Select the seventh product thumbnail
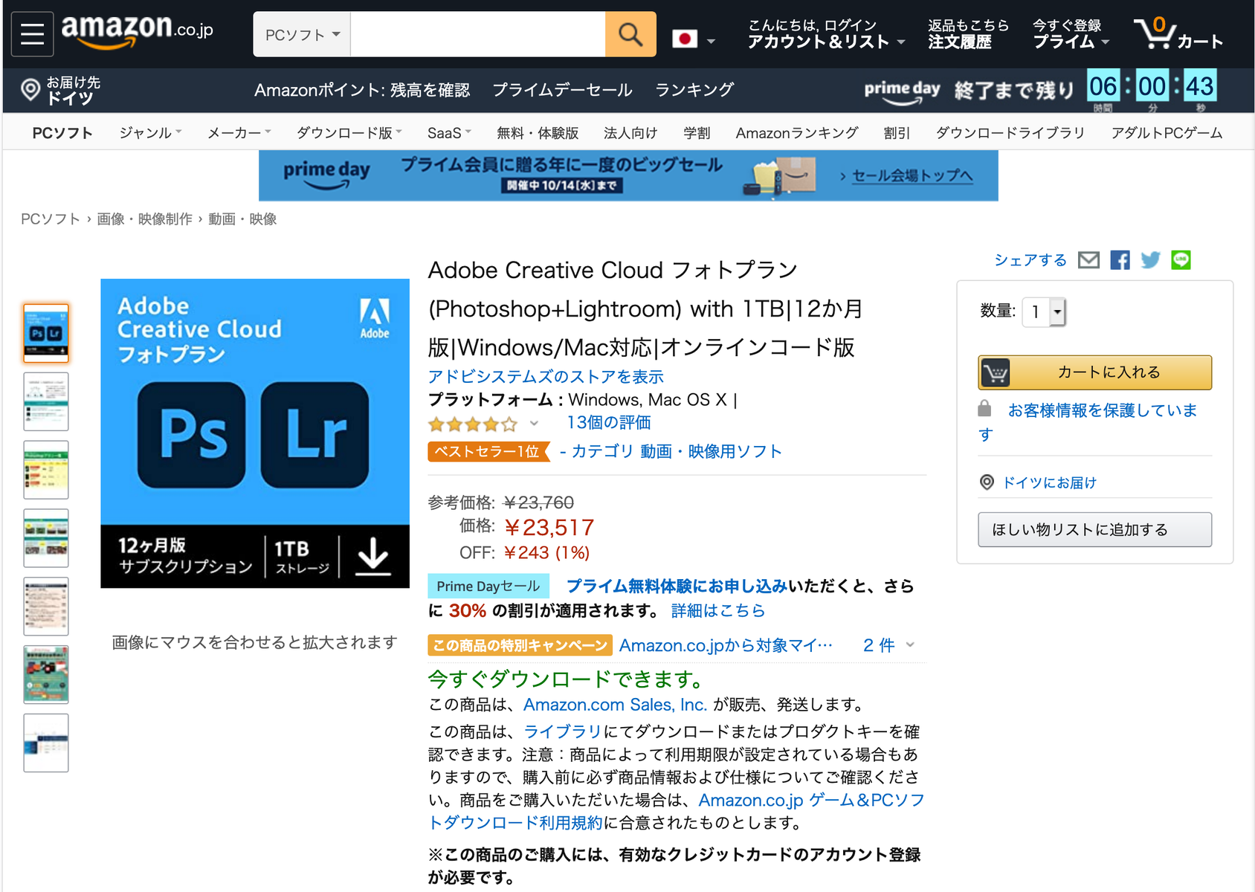This screenshot has width=1255, height=892. coord(46,743)
